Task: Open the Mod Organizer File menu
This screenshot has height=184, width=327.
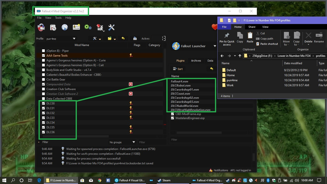Action: coord(39,18)
